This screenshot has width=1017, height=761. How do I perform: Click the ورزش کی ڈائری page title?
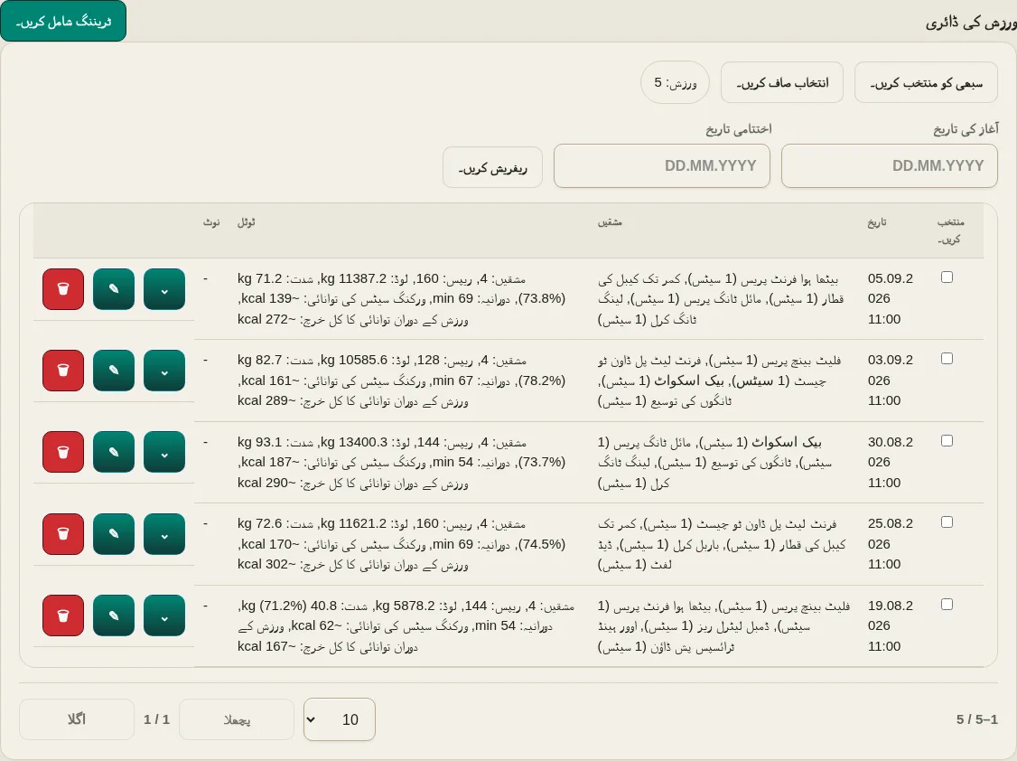(x=970, y=23)
